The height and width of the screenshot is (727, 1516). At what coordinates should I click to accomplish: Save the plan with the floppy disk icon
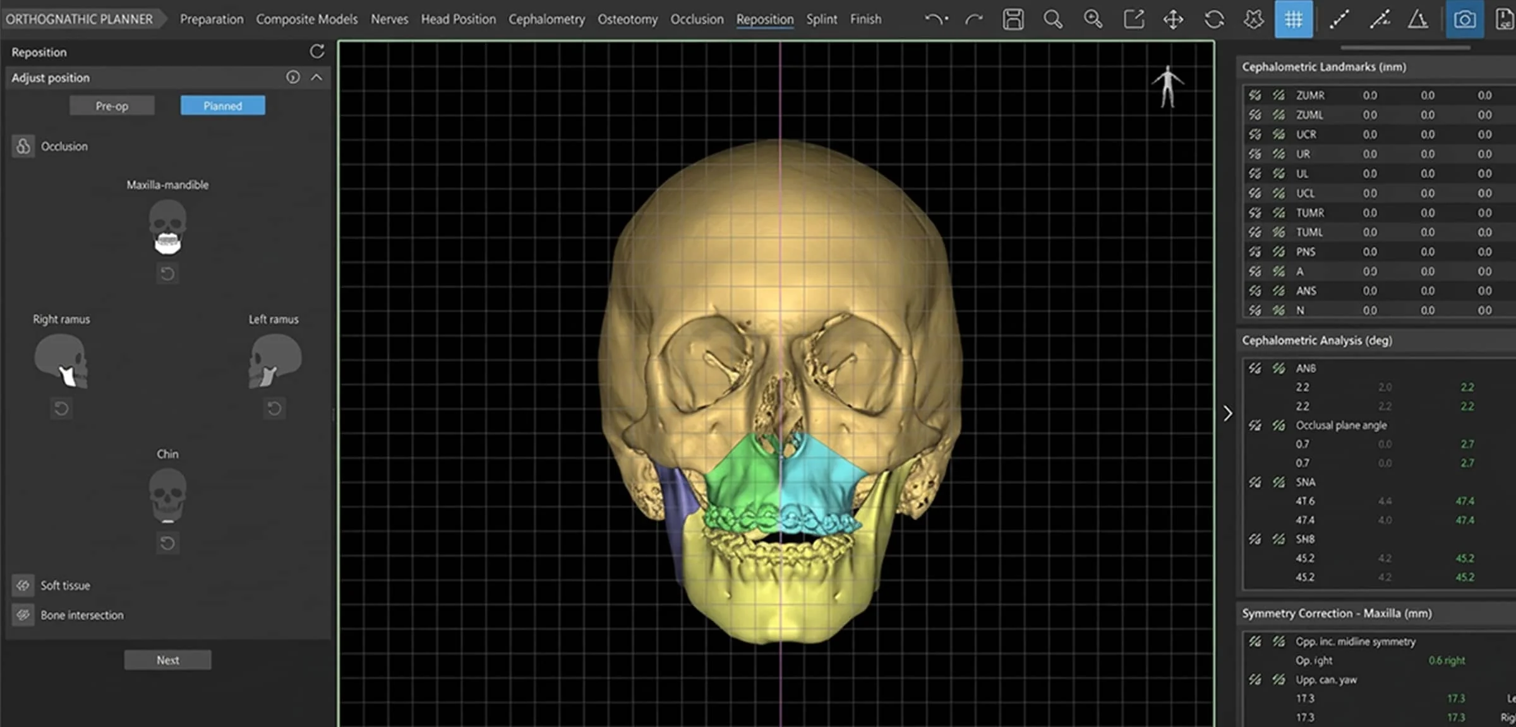coord(1013,20)
